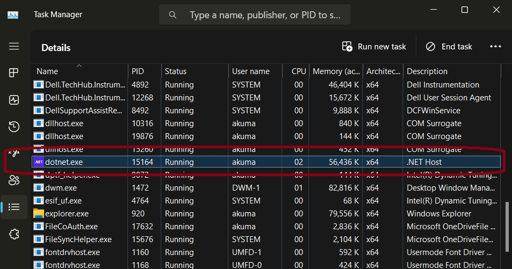Viewport: 512px width, 269px height.
Task: Focus the name, publisher, or PID search box
Action: (x=255, y=15)
